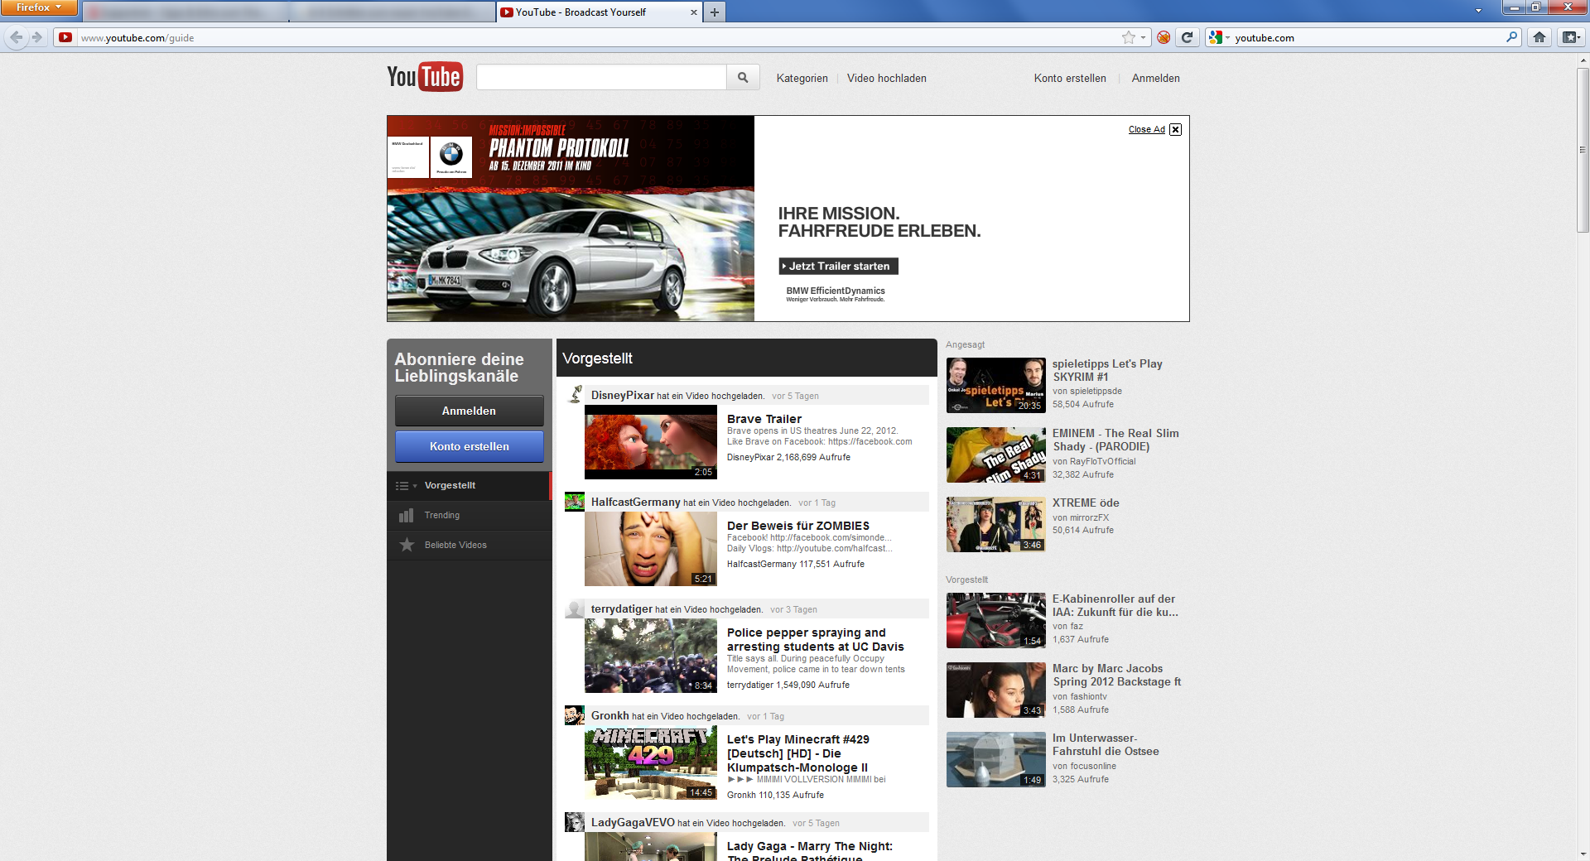The height and width of the screenshot is (861, 1590).
Task: Click the terrydatiger channel avatar
Action: tap(575, 608)
